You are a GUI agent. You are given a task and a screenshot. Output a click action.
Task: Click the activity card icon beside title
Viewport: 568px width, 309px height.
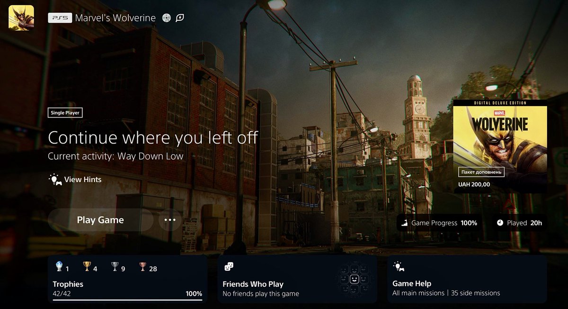click(x=180, y=18)
